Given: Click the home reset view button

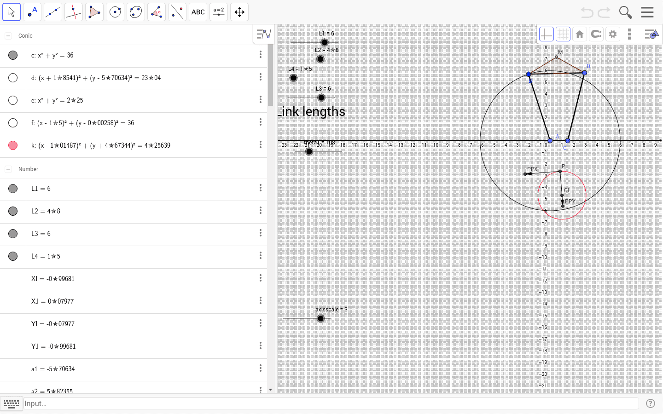Looking at the screenshot, I should [x=580, y=34].
